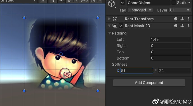Collapse the Padding foldout

(x=110, y=33)
